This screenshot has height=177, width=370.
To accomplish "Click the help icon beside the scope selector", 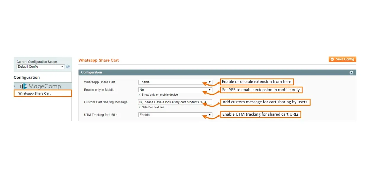I will click(x=68, y=67).
